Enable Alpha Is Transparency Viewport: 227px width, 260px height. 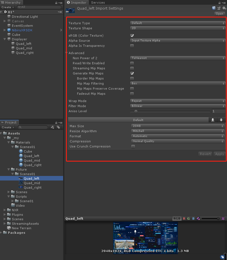coord(132,46)
